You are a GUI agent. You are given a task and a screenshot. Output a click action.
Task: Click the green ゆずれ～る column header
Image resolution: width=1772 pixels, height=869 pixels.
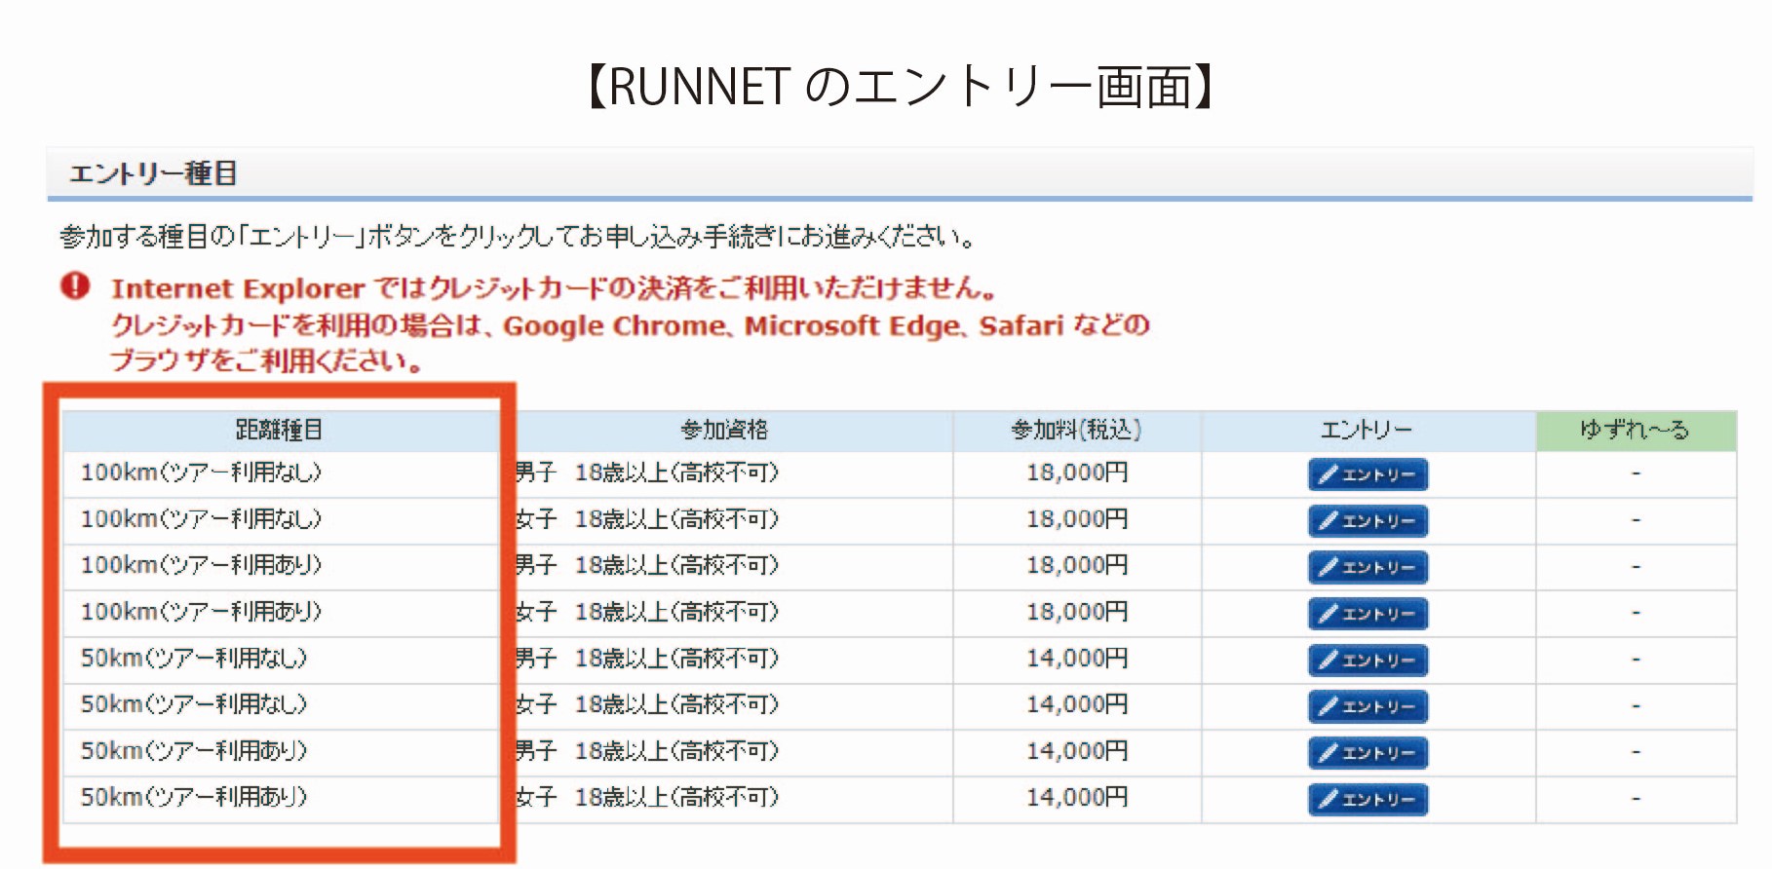[x=1635, y=430]
